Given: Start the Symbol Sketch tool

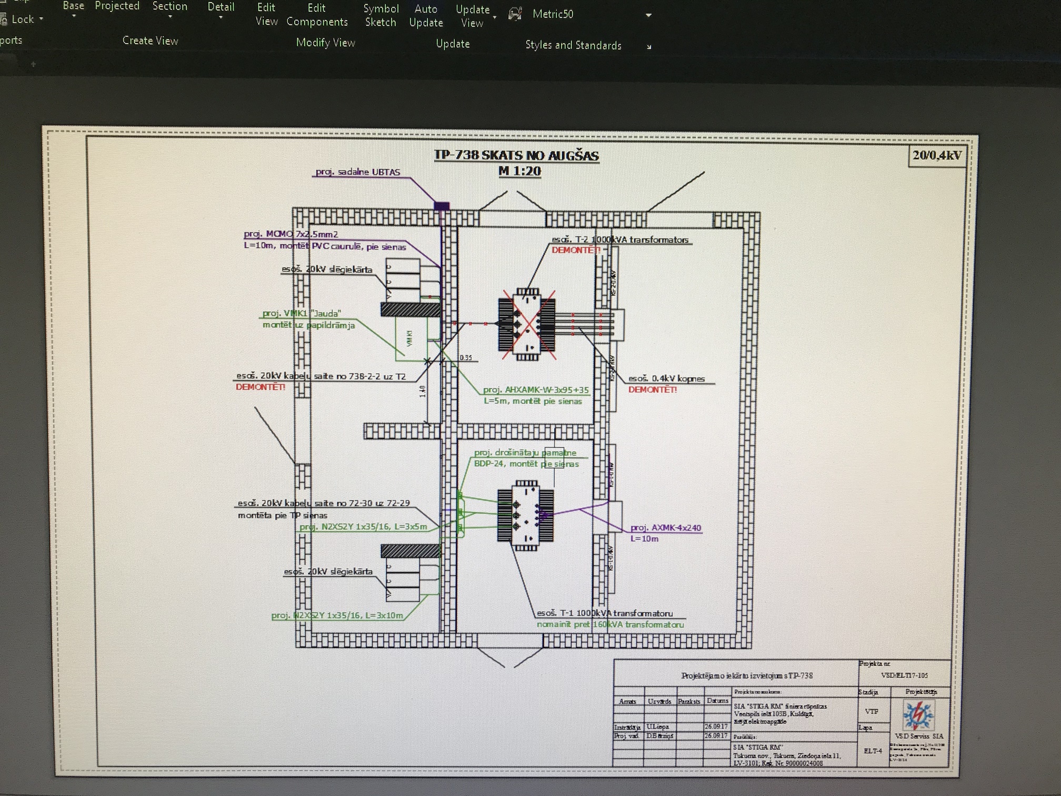Looking at the screenshot, I should coord(381,15).
